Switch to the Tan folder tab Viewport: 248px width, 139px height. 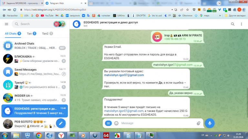point(31,34)
